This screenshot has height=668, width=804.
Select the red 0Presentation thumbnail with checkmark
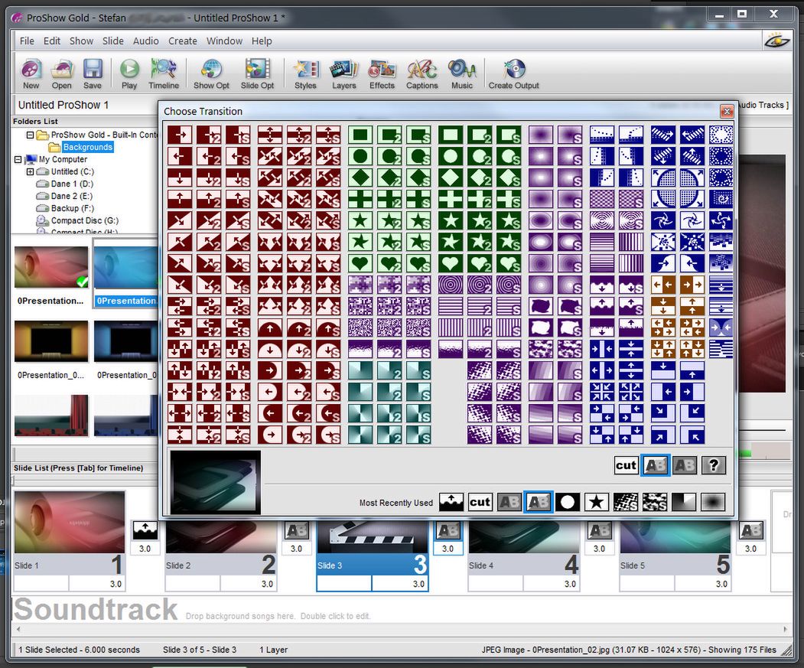51,267
